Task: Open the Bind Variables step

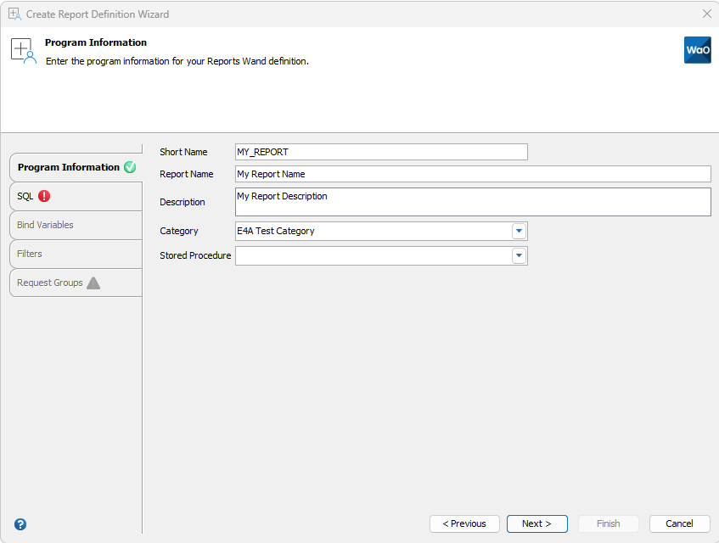Action: point(44,225)
